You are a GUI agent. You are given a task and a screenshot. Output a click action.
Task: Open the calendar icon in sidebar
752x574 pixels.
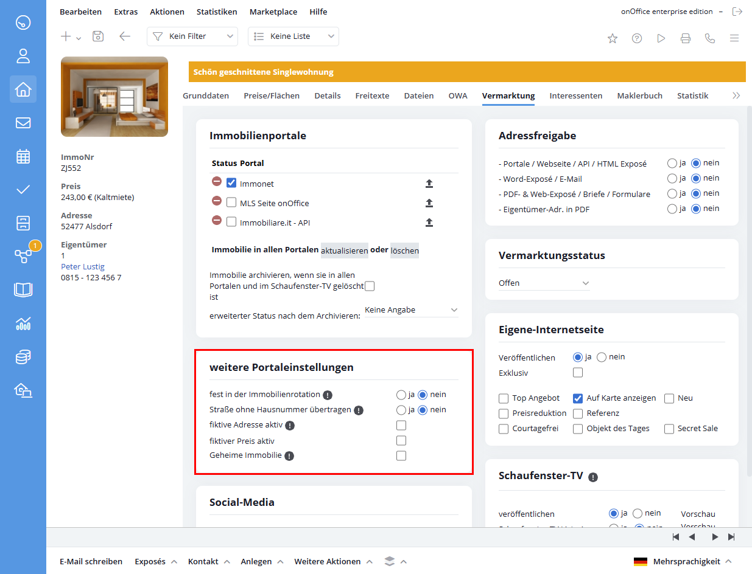point(23,156)
